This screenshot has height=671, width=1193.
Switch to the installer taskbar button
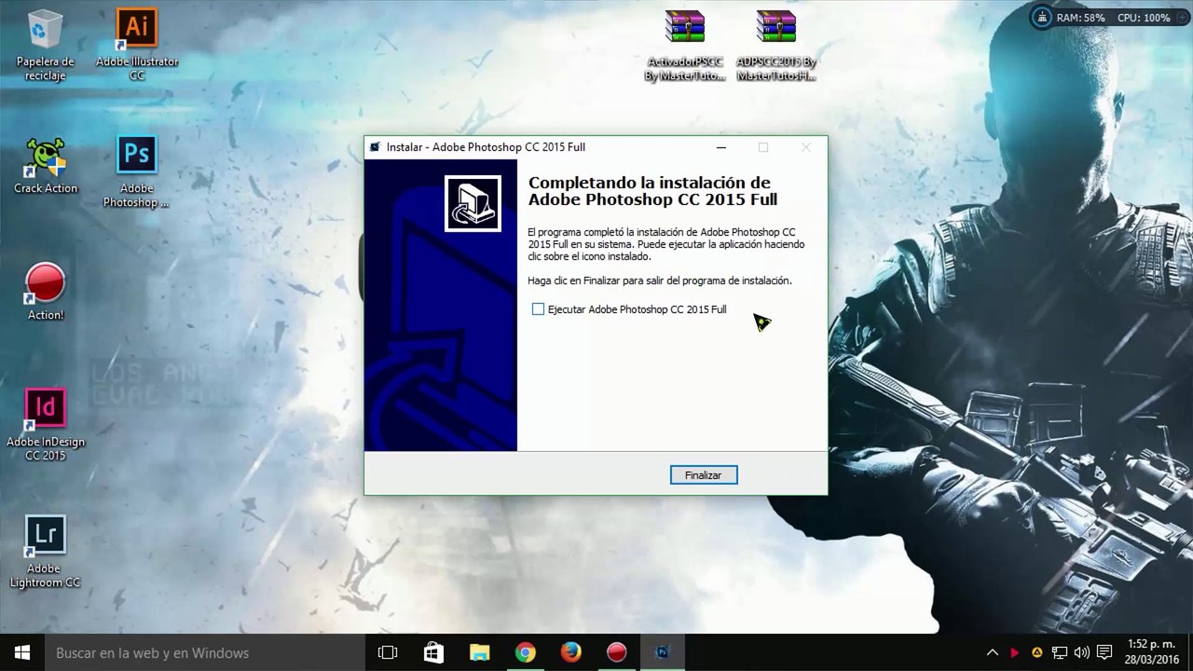pyautogui.click(x=663, y=652)
